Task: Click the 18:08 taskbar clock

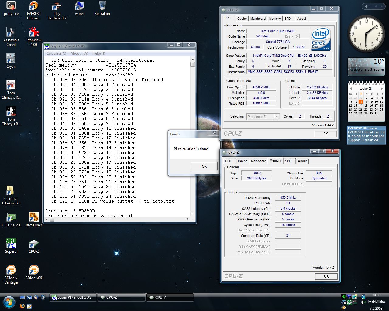Action: coord(376,295)
